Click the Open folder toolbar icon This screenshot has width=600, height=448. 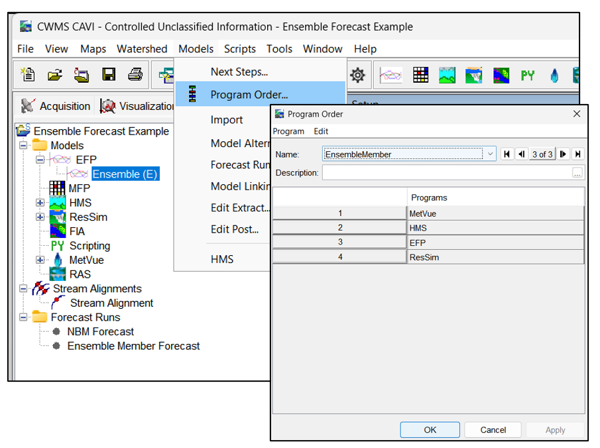(55, 75)
